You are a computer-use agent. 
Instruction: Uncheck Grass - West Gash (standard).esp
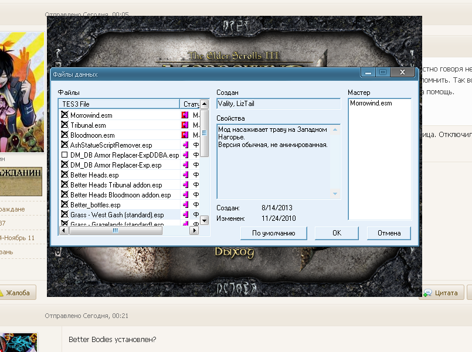64,214
